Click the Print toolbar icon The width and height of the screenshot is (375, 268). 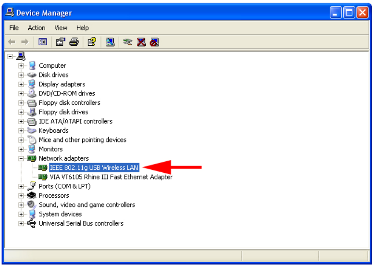[74, 42]
